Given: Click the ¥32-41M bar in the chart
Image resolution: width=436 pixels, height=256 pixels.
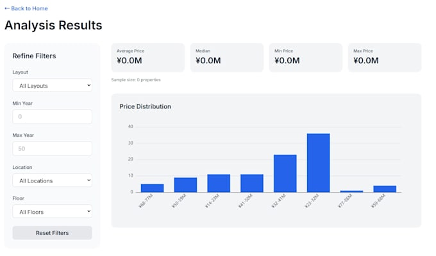Looking at the screenshot, I should tap(285, 173).
